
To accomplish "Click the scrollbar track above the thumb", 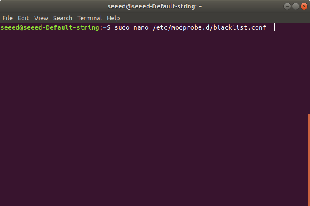I will point(309,68).
